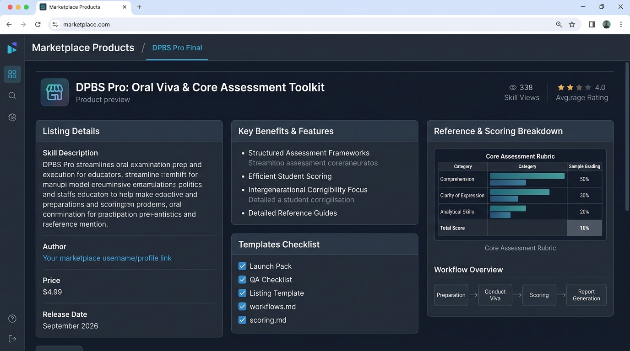Click the $4.99 price value
630x351 pixels.
coord(52,292)
